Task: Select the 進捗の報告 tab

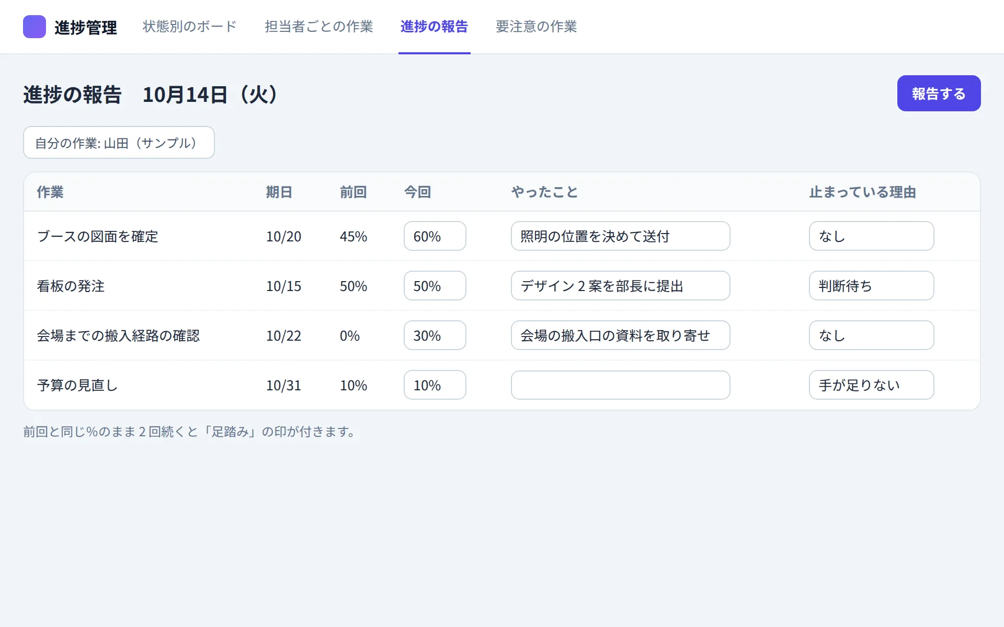Action: coord(434,27)
